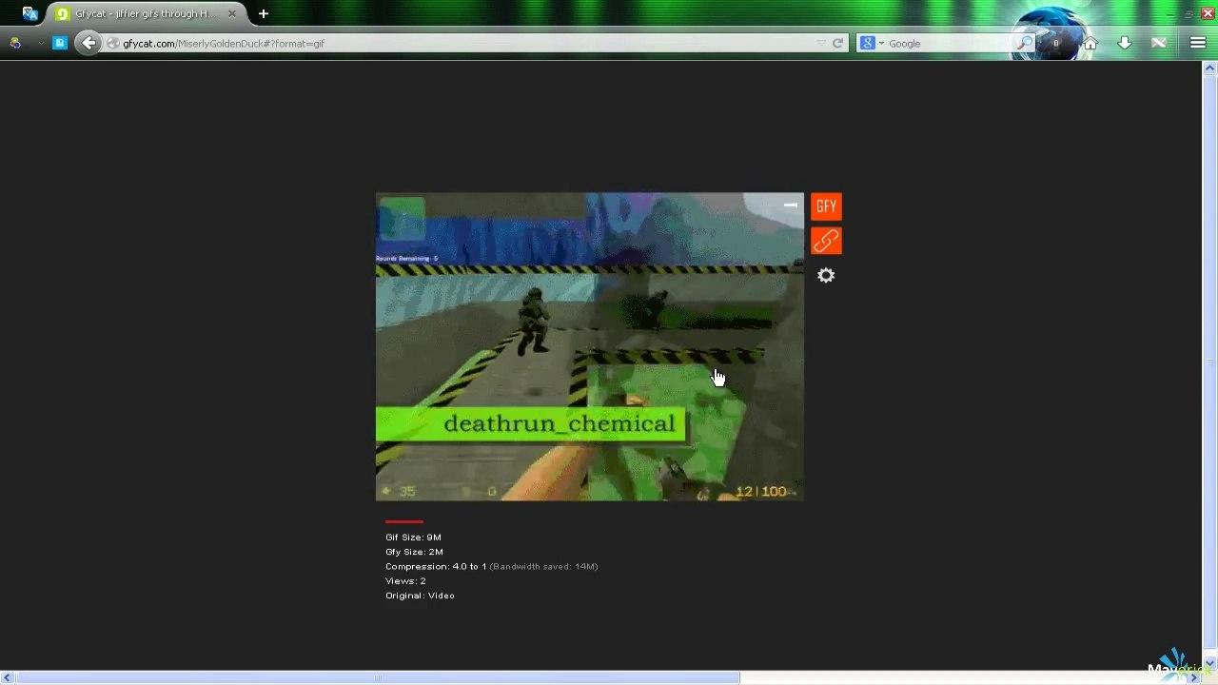The height and width of the screenshot is (685, 1218).
Task: Click the red progress bar under the video
Action: point(404,521)
